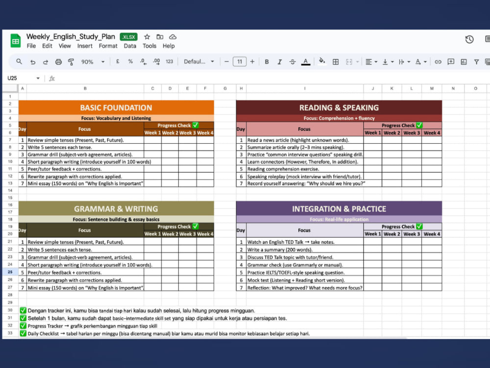This screenshot has height=368, width=490.
Task: Open the Insert menu
Action: tap(85, 46)
